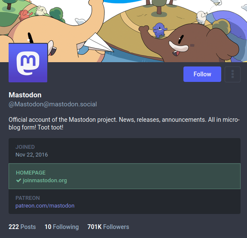
Task: View the 701K Followers list
Action: (x=108, y=227)
